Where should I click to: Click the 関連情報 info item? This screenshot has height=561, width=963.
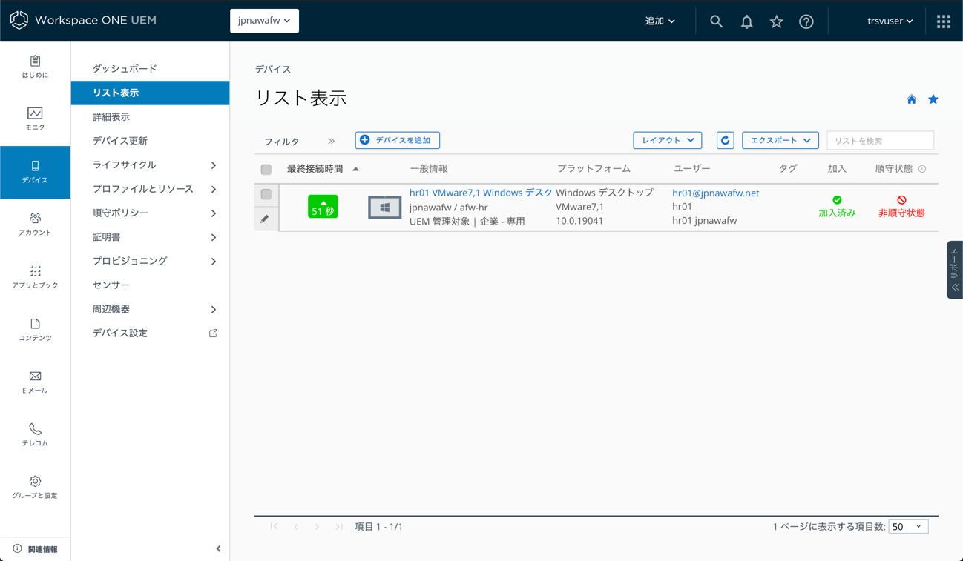[35, 549]
